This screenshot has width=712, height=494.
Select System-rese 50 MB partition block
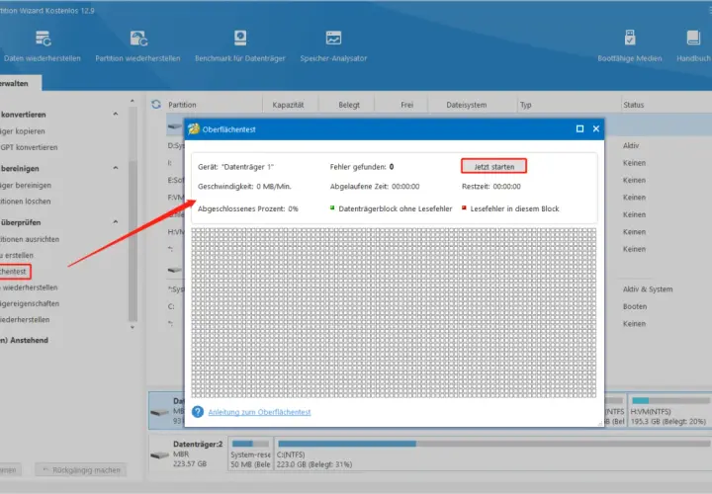(250, 454)
